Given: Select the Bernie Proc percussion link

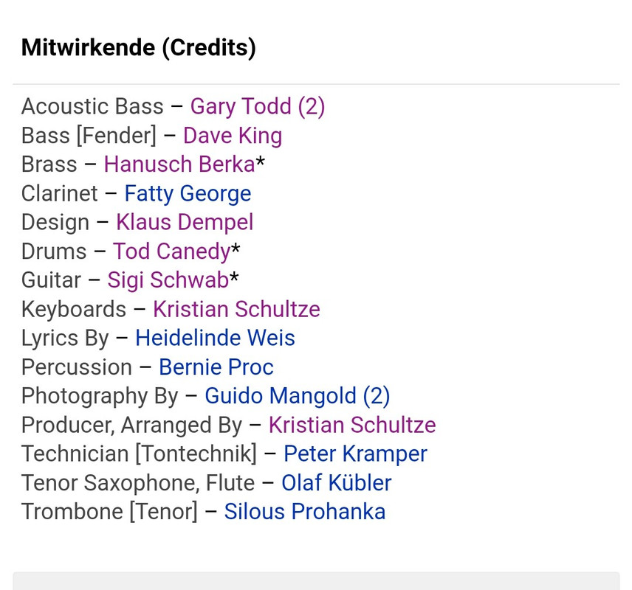Looking at the screenshot, I should [216, 367].
